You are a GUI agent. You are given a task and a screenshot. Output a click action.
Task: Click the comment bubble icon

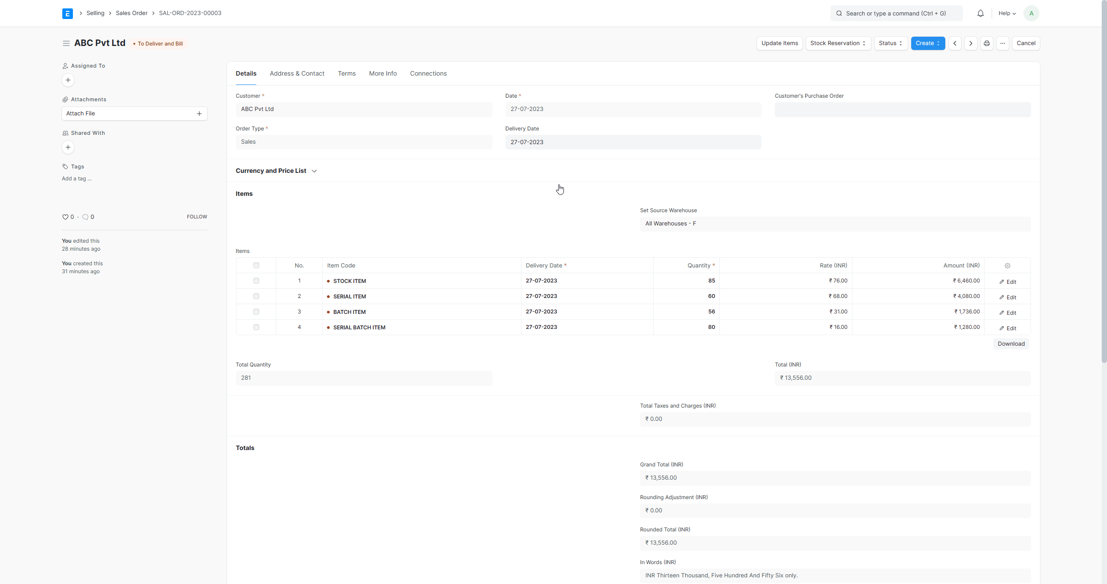click(x=84, y=216)
